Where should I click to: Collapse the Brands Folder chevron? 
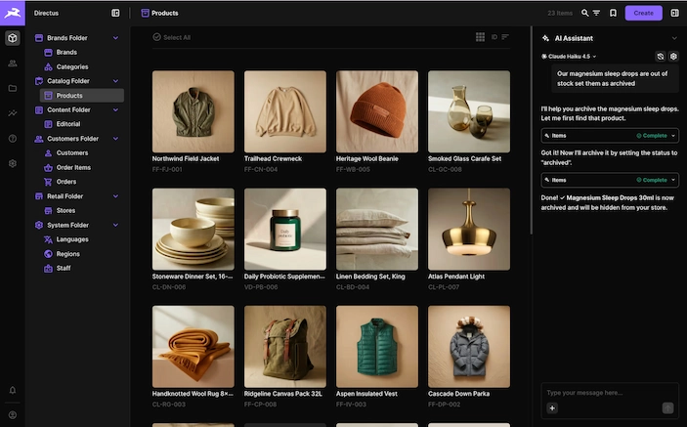click(115, 38)
